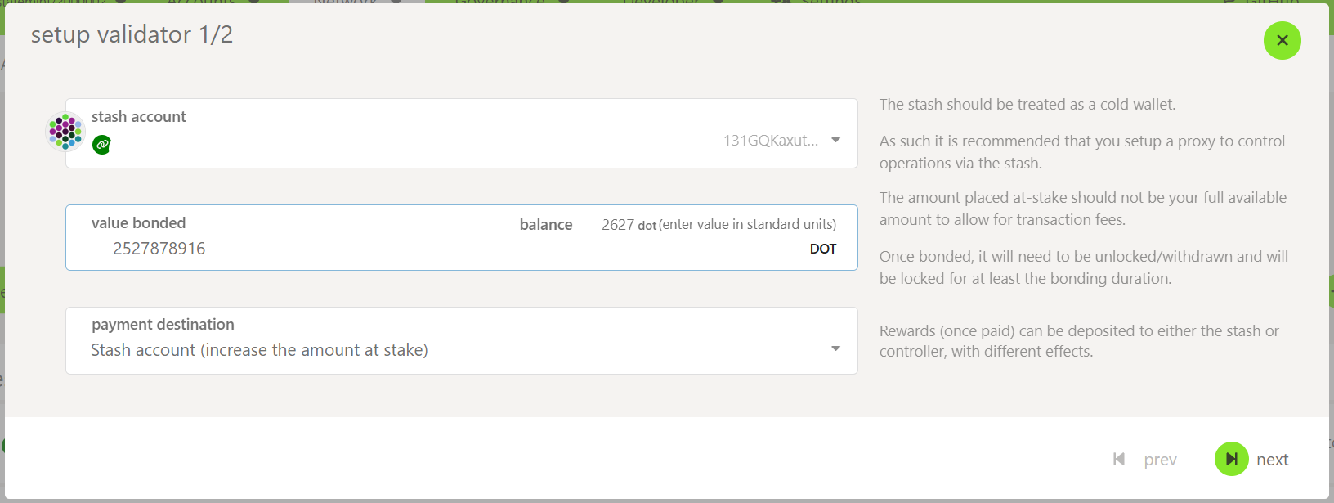Screen dimensions: 1334x503
Task: Click the balance amount 2627 dot
Action: pyautogui.click(x=620, y=224)
